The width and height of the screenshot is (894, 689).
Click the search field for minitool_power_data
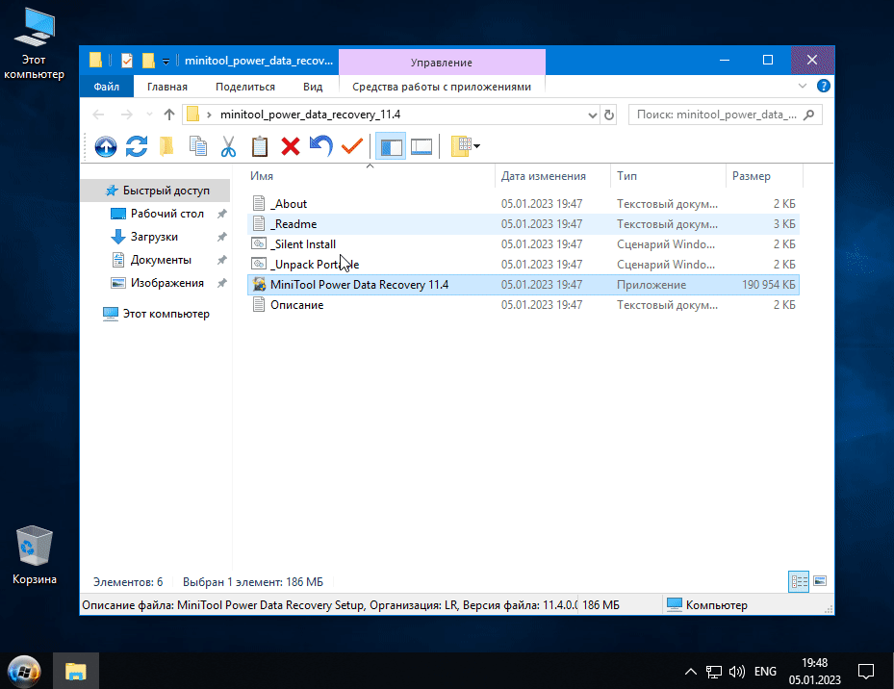point(726,115)
